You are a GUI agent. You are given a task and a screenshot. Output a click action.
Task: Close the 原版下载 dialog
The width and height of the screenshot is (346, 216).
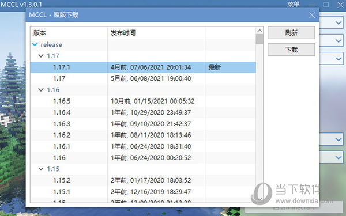point(312,15)
